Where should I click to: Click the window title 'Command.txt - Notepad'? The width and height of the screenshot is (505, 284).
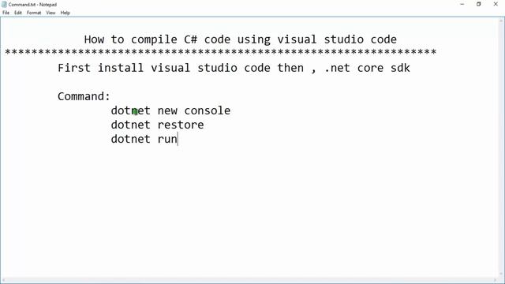32,5
